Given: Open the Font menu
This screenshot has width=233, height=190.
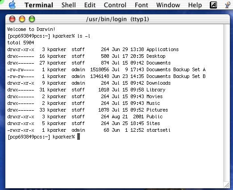Looking at the screenshot, I should (141, 5).
